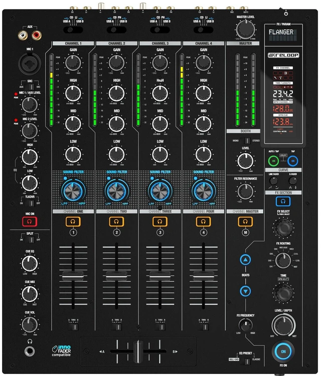Screen dimensions: 321x376
Task: Toggle the SPLIT on/off switch
Action: point(30,239)
